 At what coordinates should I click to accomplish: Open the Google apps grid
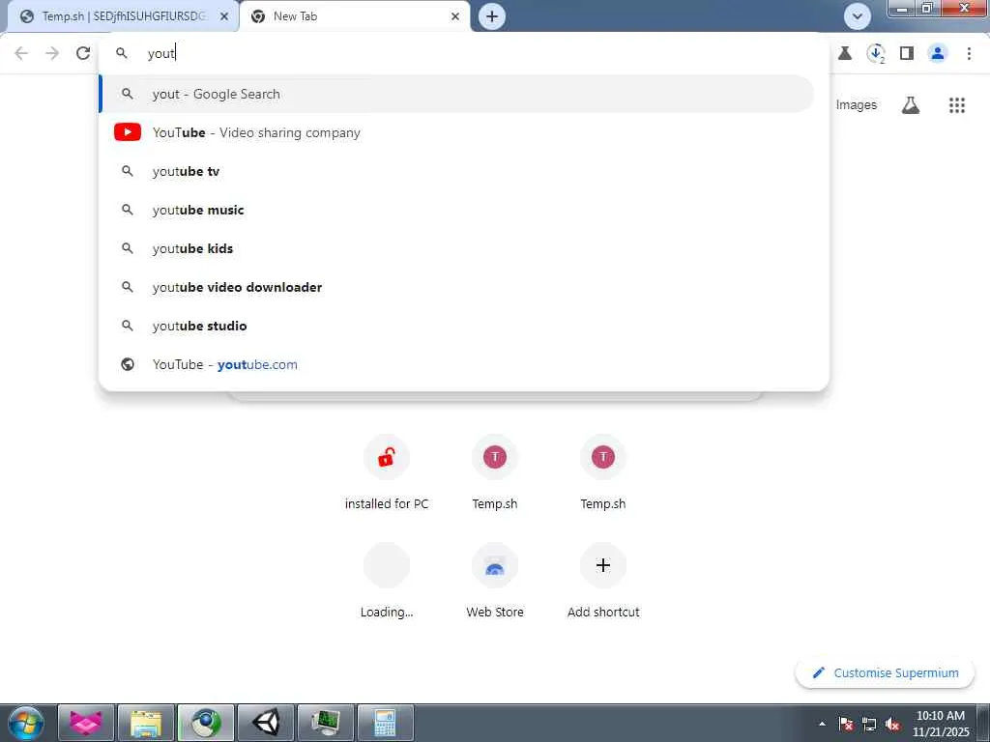click(x=957, y=105)
